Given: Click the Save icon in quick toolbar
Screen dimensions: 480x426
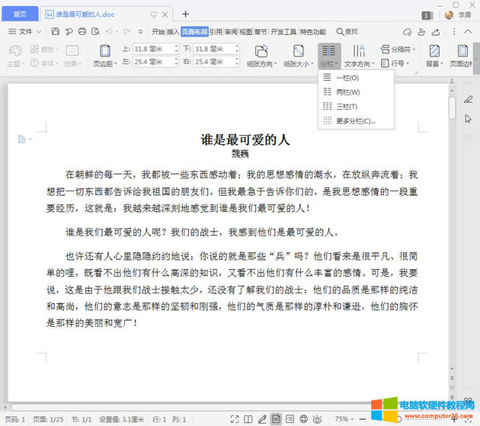Looking at the screenshot, I should pos(56,31).
